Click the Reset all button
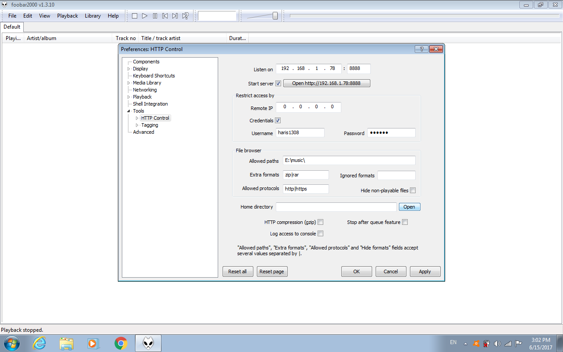Viewport: 563px width, 352px height. [x=238, y=271]
